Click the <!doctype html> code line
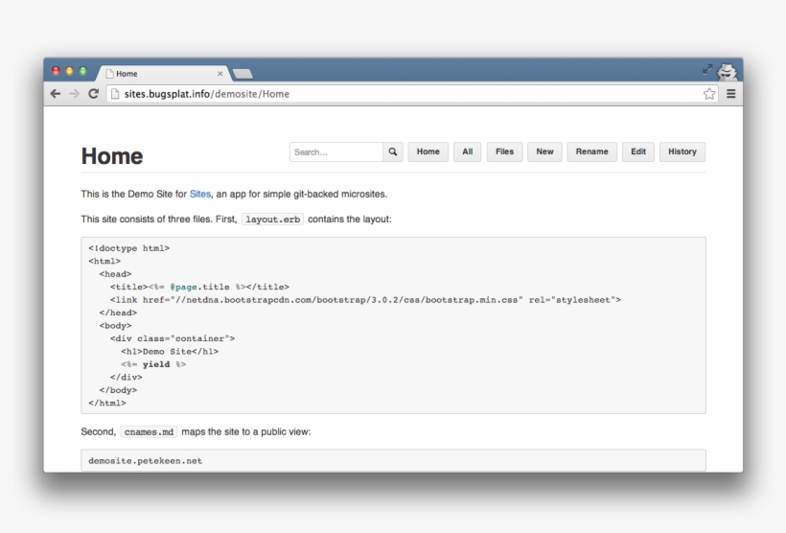 (129, 248)
